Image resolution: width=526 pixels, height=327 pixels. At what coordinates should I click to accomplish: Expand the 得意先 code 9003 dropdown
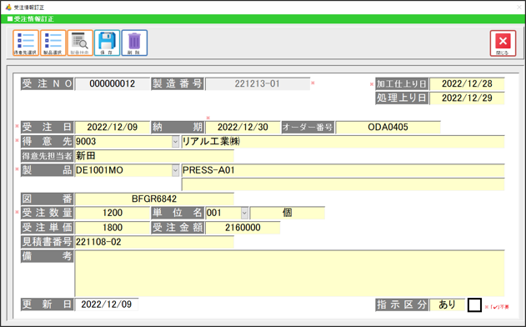pyautogui.click(x=175, y=142)
